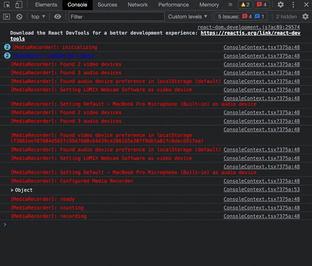This screenshot has height=266, width=312.
Task: Select the '[MediaRecorder]: initializing' log text
Action: (55, 47)
